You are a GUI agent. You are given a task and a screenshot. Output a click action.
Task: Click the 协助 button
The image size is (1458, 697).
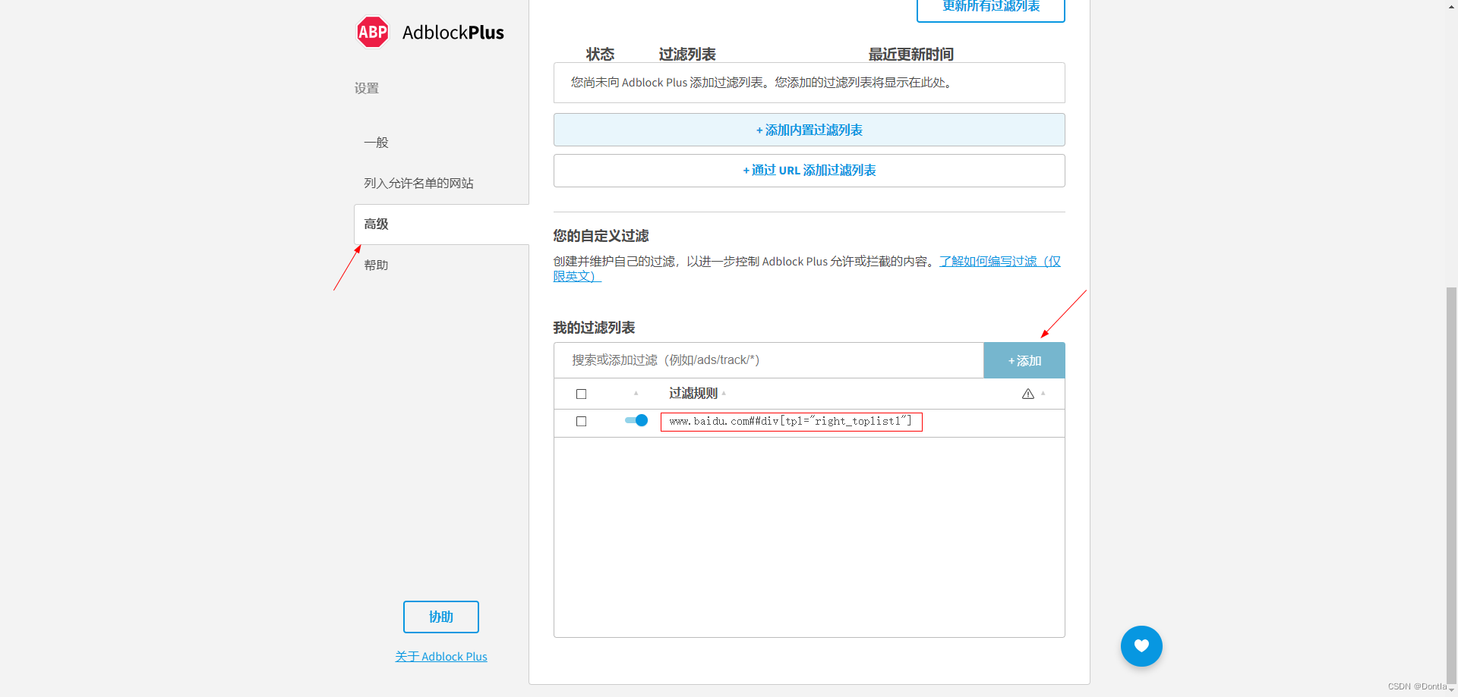coord(441,617)
